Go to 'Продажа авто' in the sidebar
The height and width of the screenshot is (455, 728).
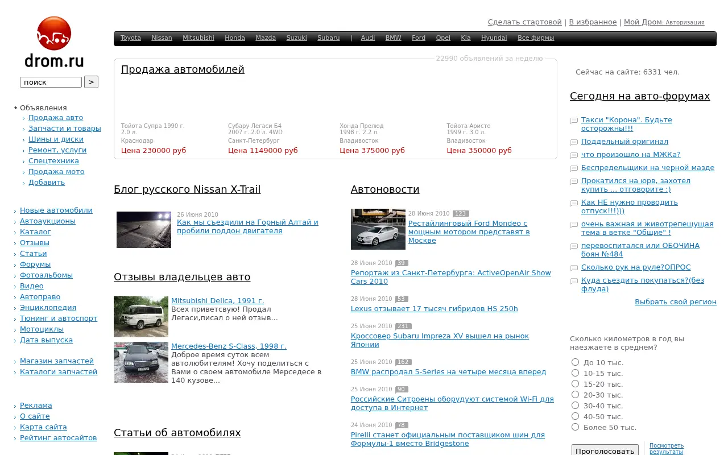(x=56, y=118)
